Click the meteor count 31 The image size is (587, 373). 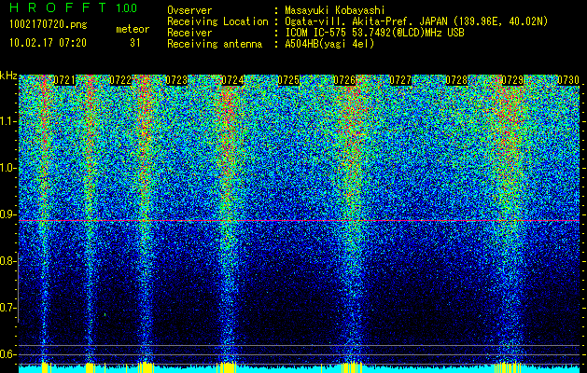pyautogui.click(x=134, y=43)
